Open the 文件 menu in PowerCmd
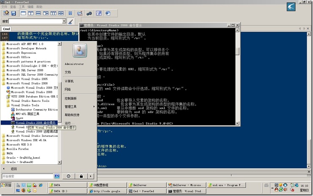 click(4, 7)
